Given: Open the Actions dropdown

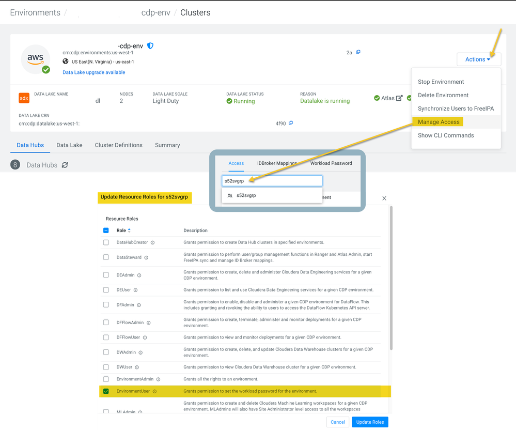Looking at the screenshot, I should point(479,59).
